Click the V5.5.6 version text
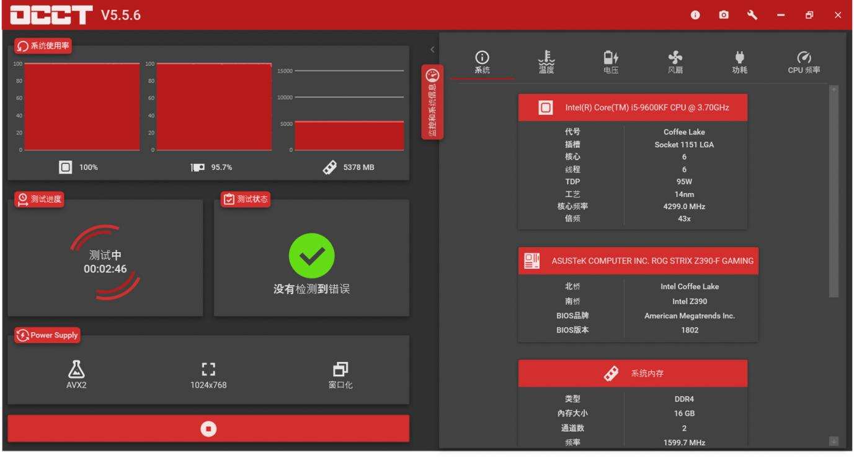The height and width of the screenshot is (458, 854). coord(120,15)
